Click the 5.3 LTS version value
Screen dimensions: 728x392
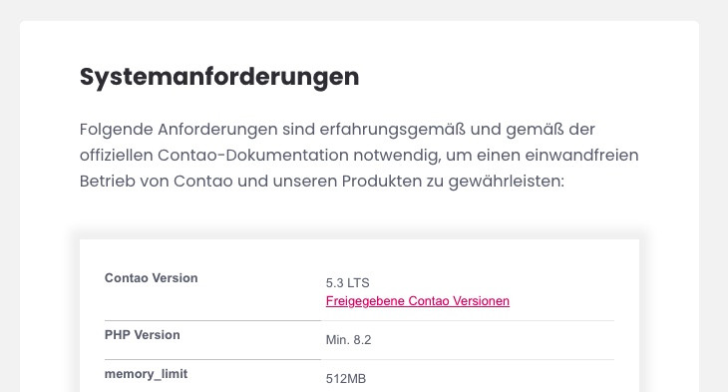(348, 283)
